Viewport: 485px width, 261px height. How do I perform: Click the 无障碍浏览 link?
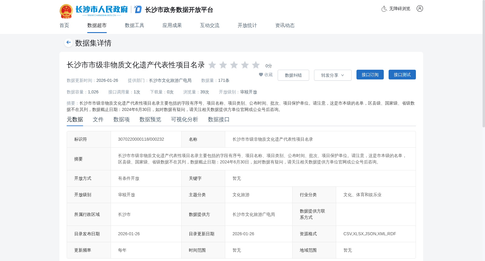tap(400, 8)
